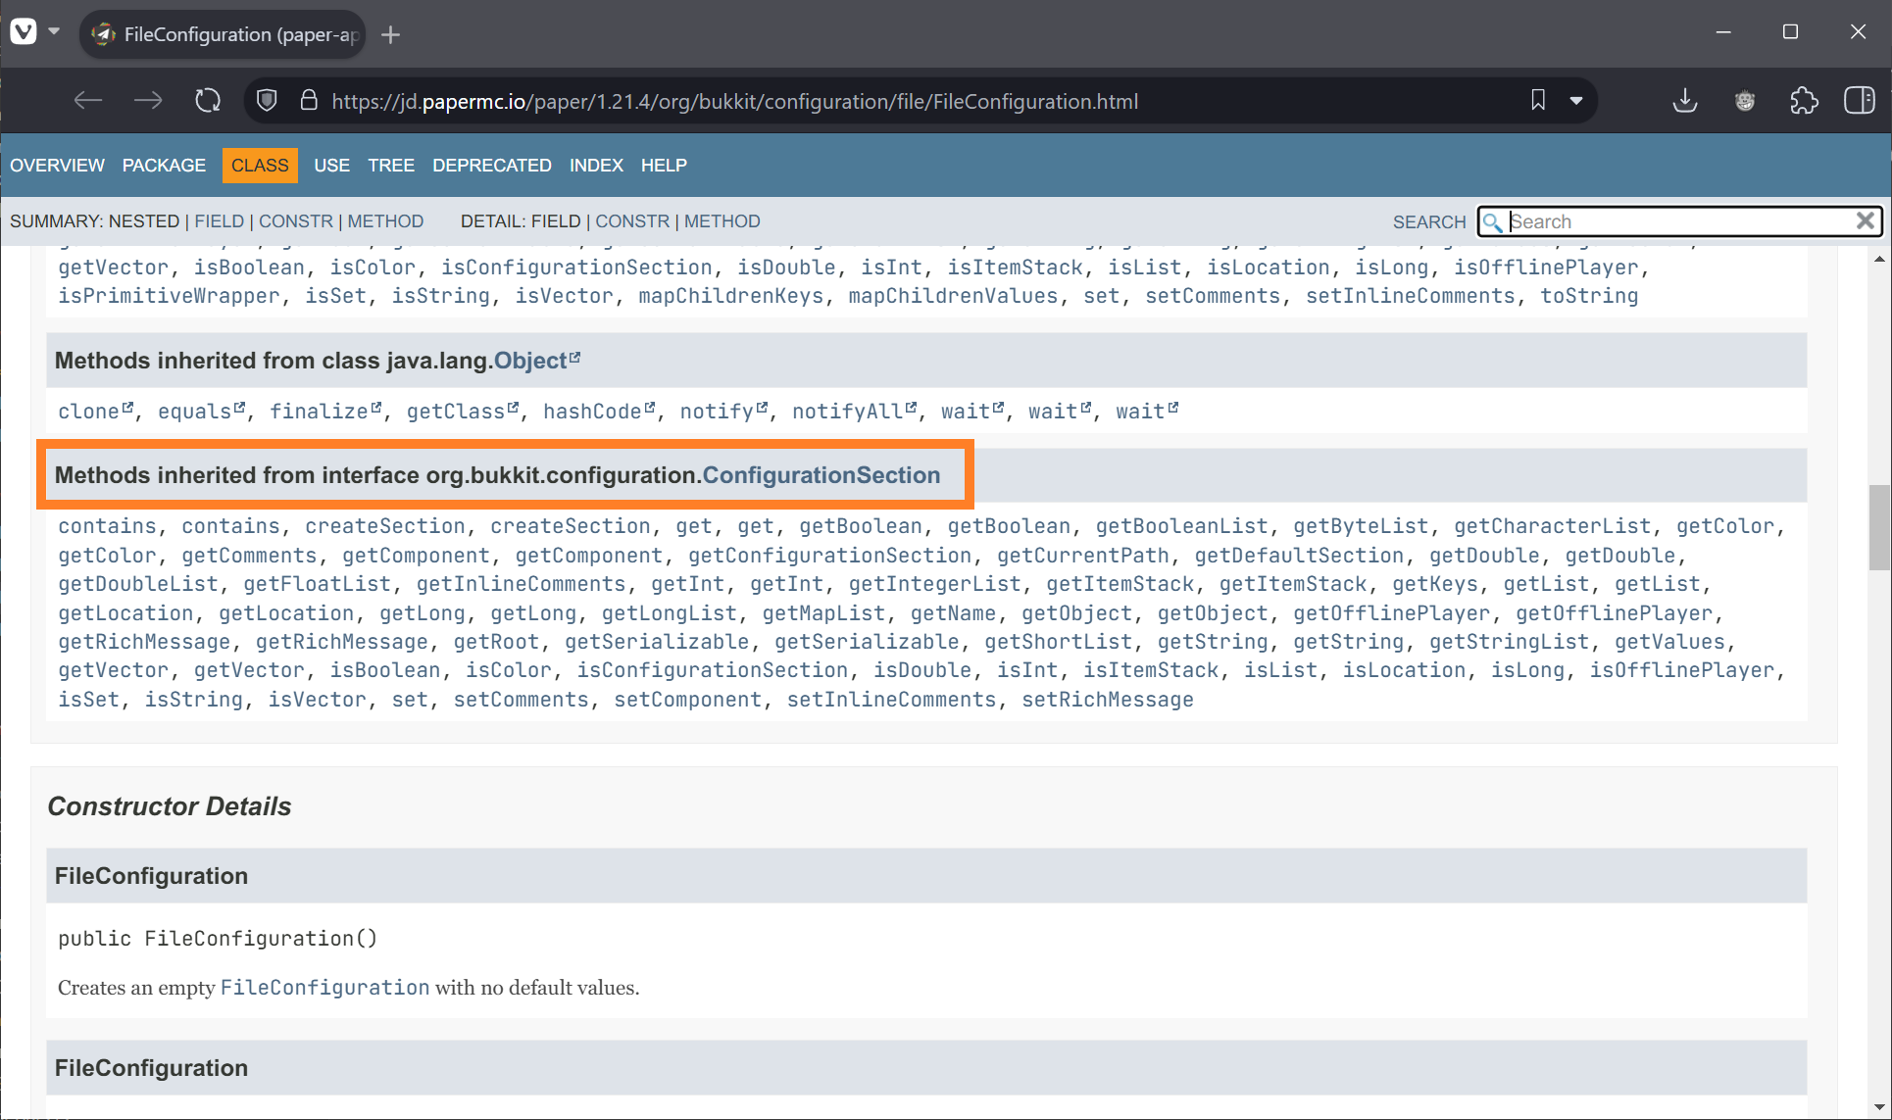The image size is (1892, 1120).
Task: Open the Extensions puzzle-piece panel
Action: (x=1804, y=100)
